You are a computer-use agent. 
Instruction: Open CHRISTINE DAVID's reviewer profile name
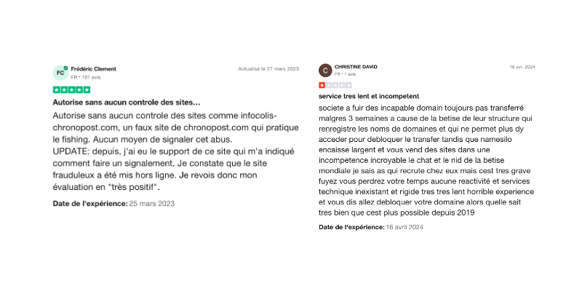[x=356, y=67]
